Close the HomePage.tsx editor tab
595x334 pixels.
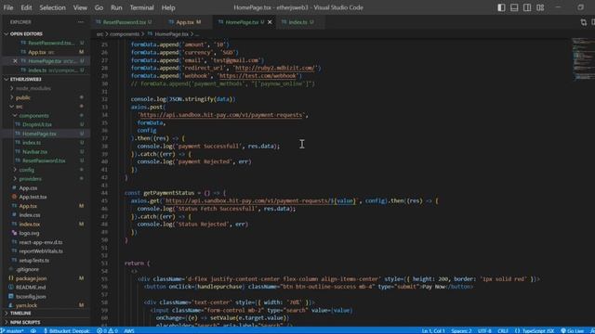pyautogui.click(x=270, y=22)
